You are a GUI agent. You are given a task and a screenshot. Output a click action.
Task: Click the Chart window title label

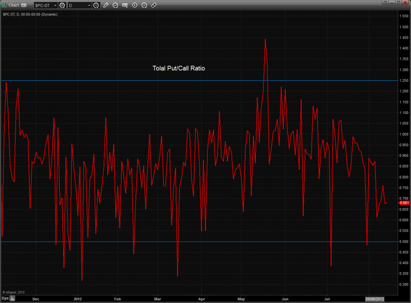14,5
